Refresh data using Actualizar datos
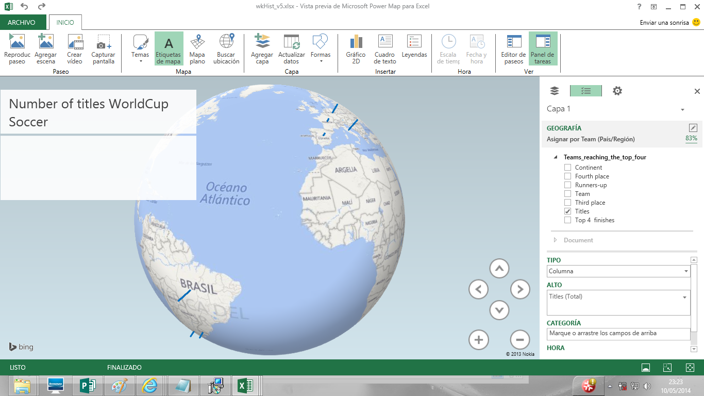 (x=292, y=48)
